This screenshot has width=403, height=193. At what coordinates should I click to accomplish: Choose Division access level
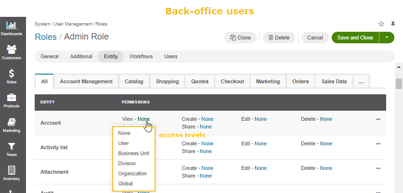[x=127, y=164]
